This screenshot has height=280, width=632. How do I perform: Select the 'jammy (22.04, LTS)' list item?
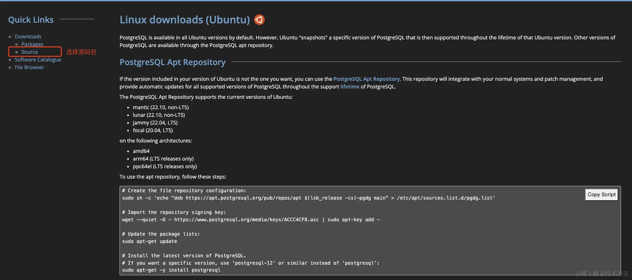[155, 122]
